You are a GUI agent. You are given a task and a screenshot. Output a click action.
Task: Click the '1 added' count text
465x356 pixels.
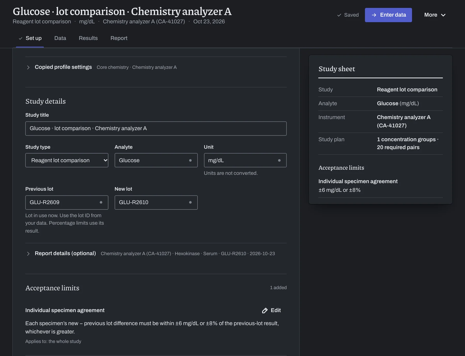[278, 288]
